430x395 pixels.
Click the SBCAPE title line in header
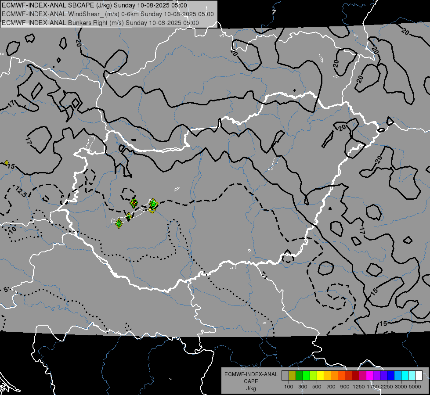(x=94, y=5)
